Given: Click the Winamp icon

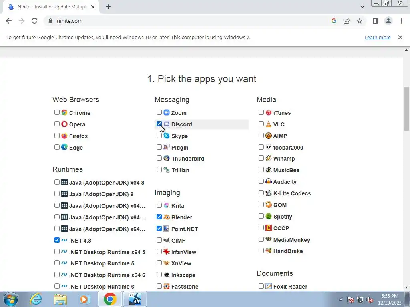Looking at the screenshot, I should click(x=269, y=158).
